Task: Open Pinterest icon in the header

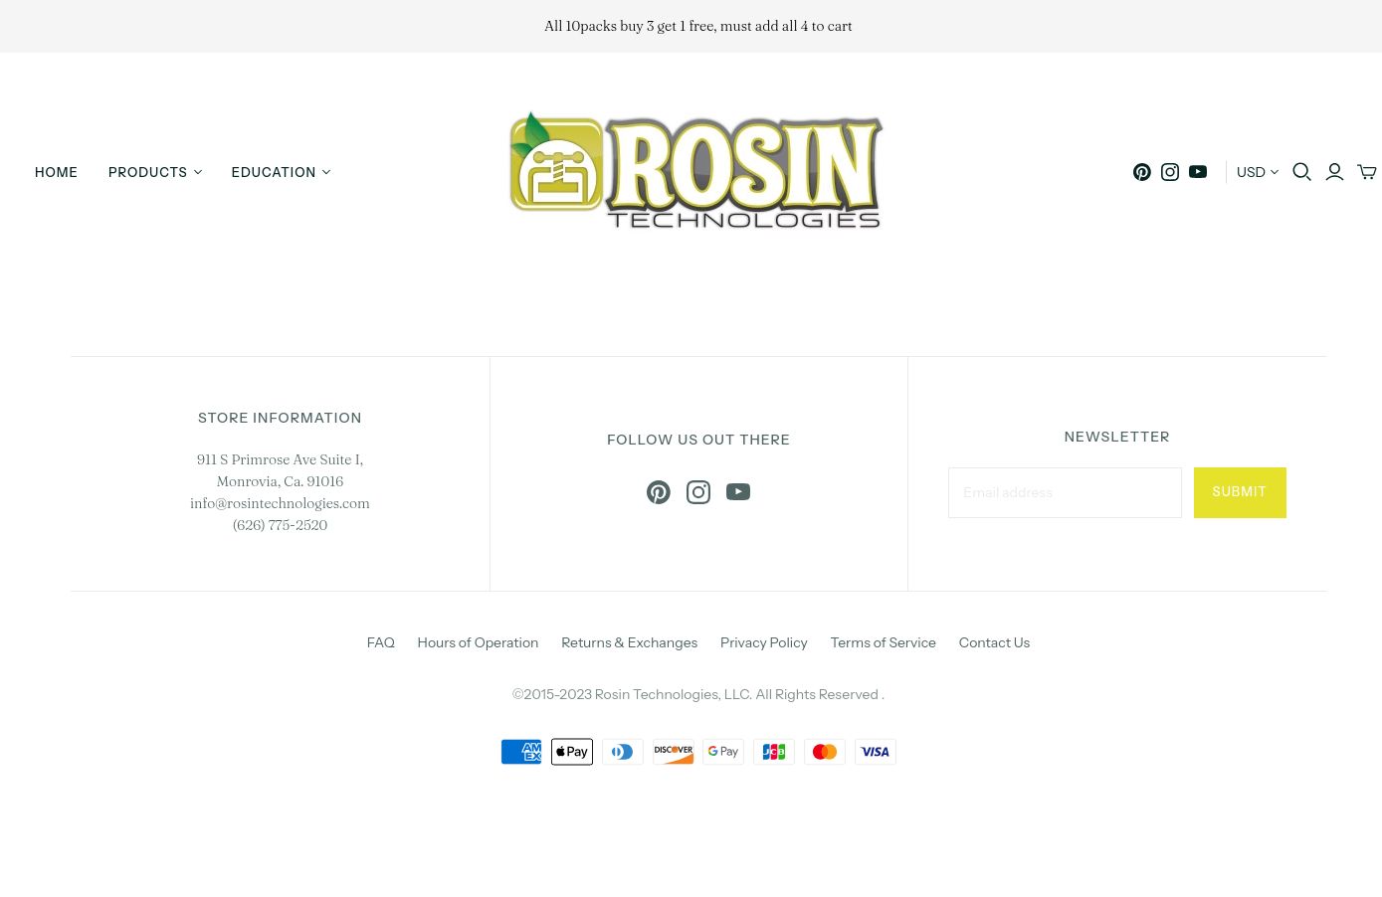Action: pyautogui.click(x=1141, y=172)
